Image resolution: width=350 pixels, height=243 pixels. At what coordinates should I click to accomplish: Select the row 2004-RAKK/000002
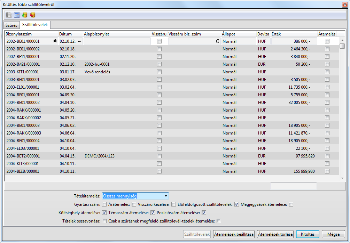(172, 118)
